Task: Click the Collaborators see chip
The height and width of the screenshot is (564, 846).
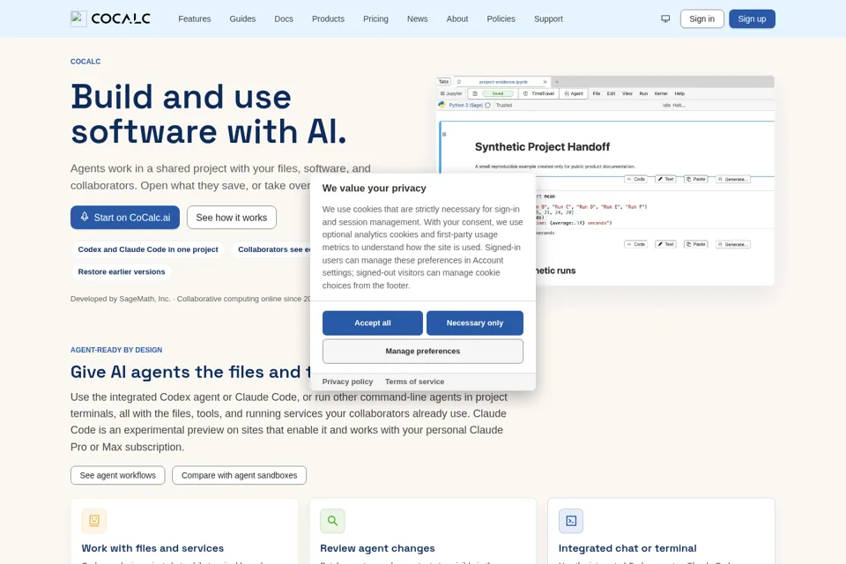Action: click(x=271, y=249)
